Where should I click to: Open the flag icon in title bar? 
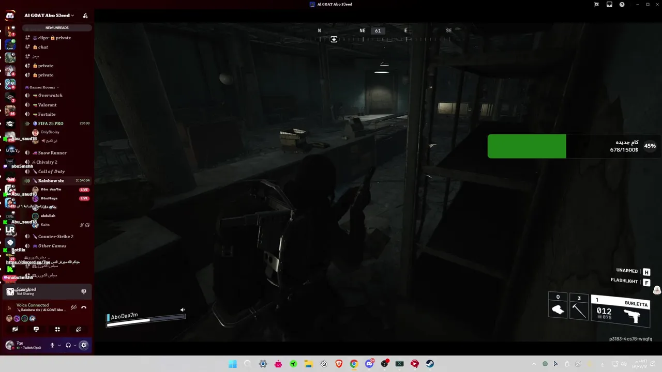click(596, 4)
